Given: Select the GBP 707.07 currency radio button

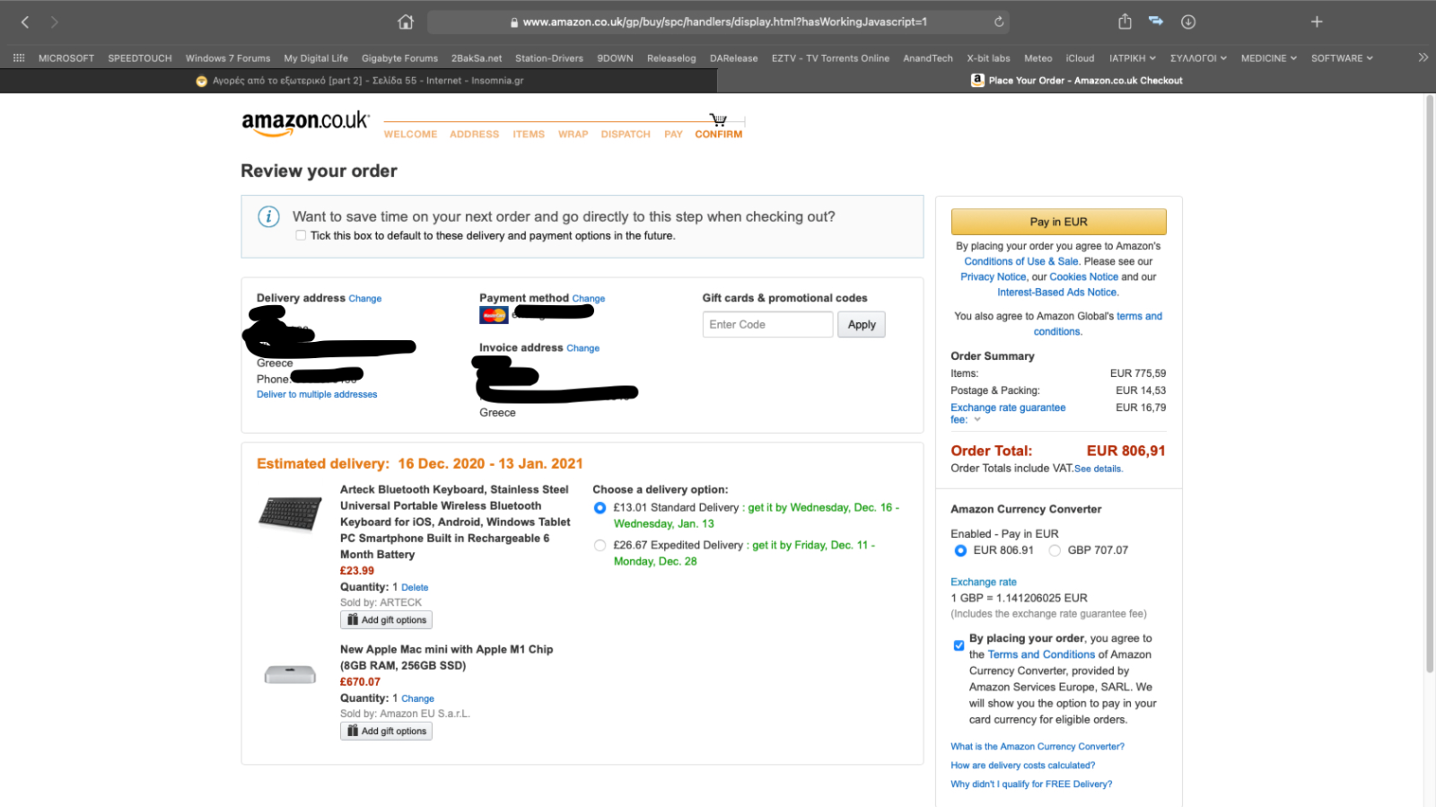Looking at the screenshot, I should click(x=1055, y=550).
